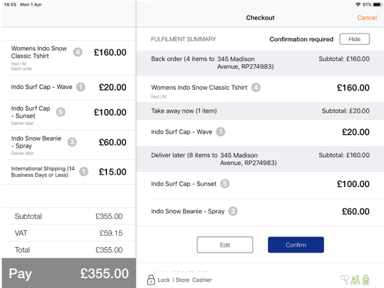Confirm the fulfilment summary
The image size is (384, 288).
[296, 245]
